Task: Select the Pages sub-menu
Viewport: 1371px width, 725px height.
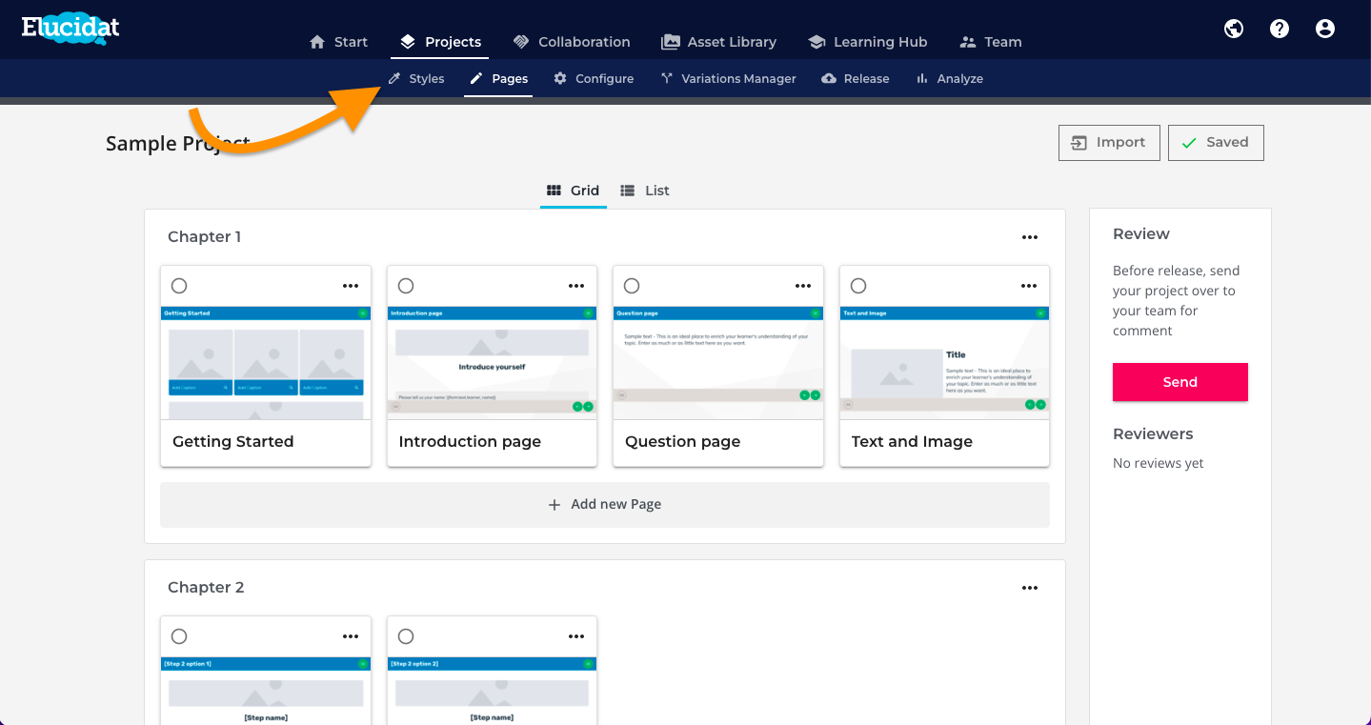Action: click(x=499, y=79)
